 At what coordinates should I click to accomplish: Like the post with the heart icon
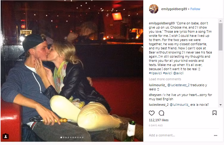[152, 113]
